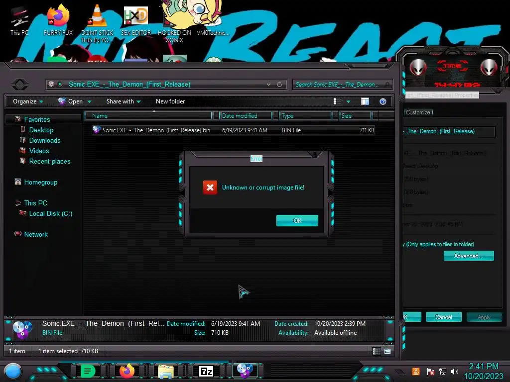Select the Sonic.EXE .bin file icon
Image resolution: width=510 pixels, height=382 pixels.
pyautogui.click(x=96, y=130)
